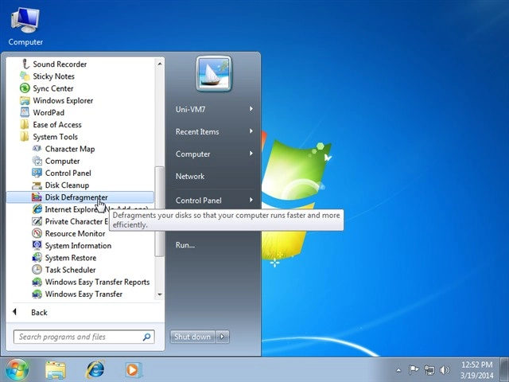Click the Windows Easy Transfer Reports icon
509x382 pixels.
[x=37, y=282]
